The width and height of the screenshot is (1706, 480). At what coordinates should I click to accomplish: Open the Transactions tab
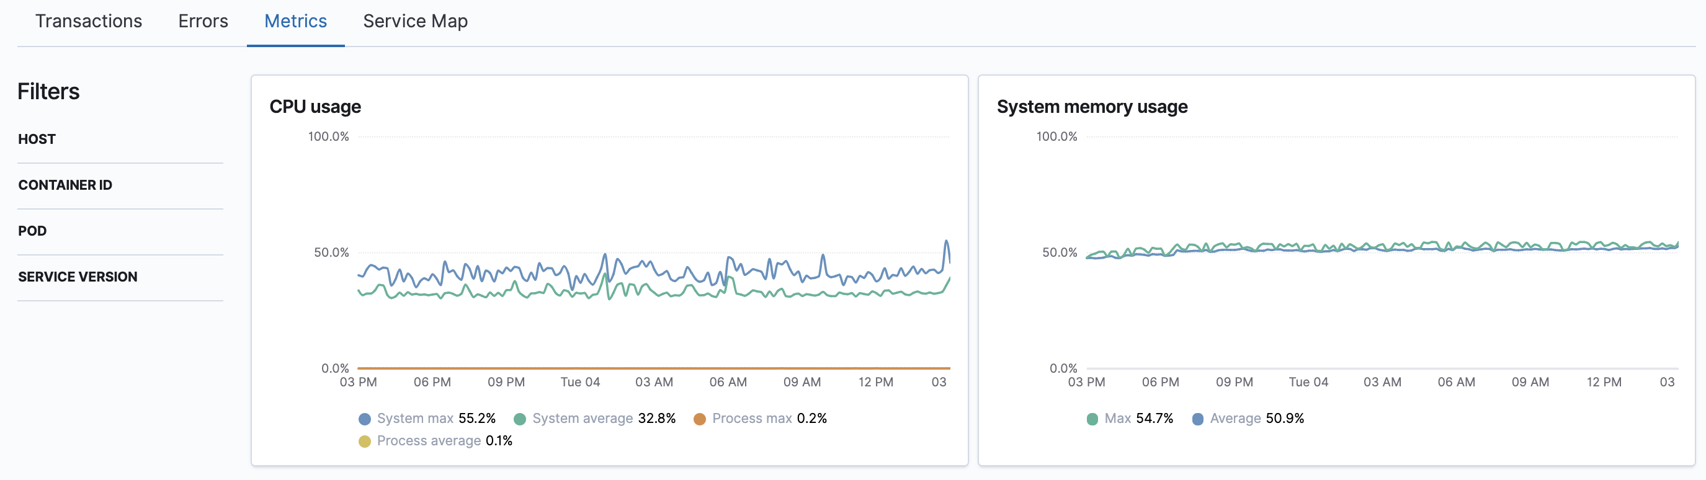pyautogui.click(x=89, y=21)
